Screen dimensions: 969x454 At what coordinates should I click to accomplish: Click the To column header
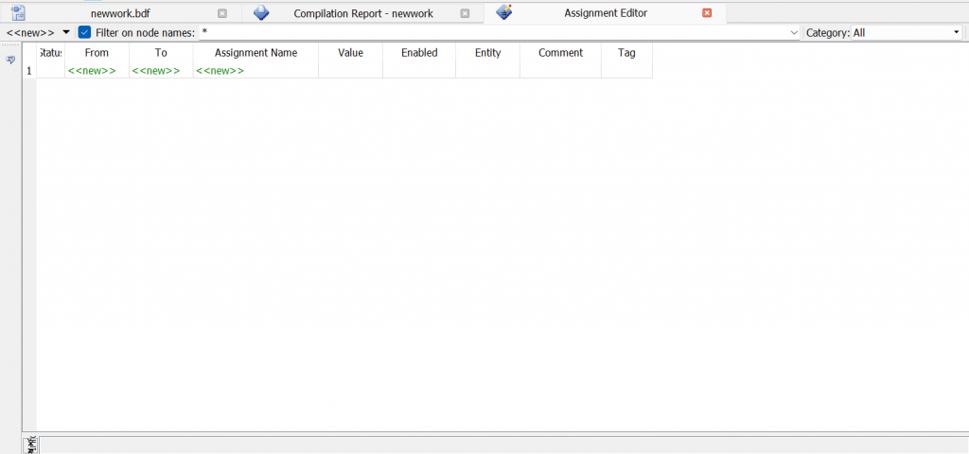161,53
